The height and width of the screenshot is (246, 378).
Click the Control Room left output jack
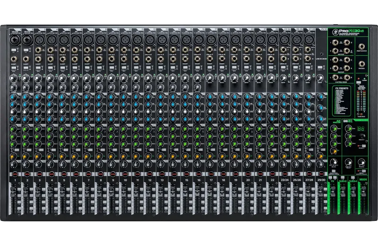[x=335, y=78]
